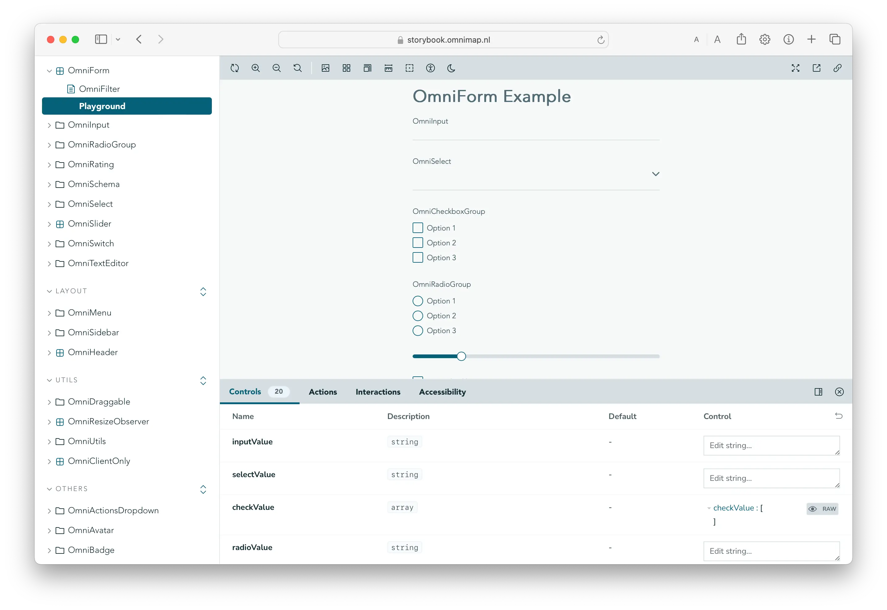Screen dimensions: 887x610
Task: Click the dark mode moon icon
Action: 452,67
